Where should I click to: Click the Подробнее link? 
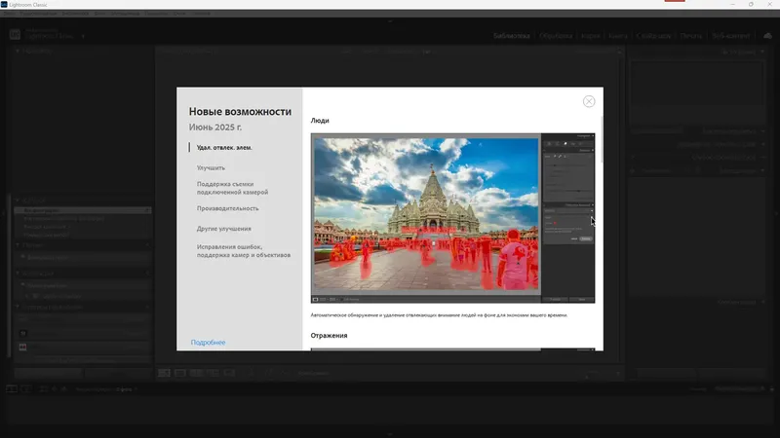coord(208,343)
